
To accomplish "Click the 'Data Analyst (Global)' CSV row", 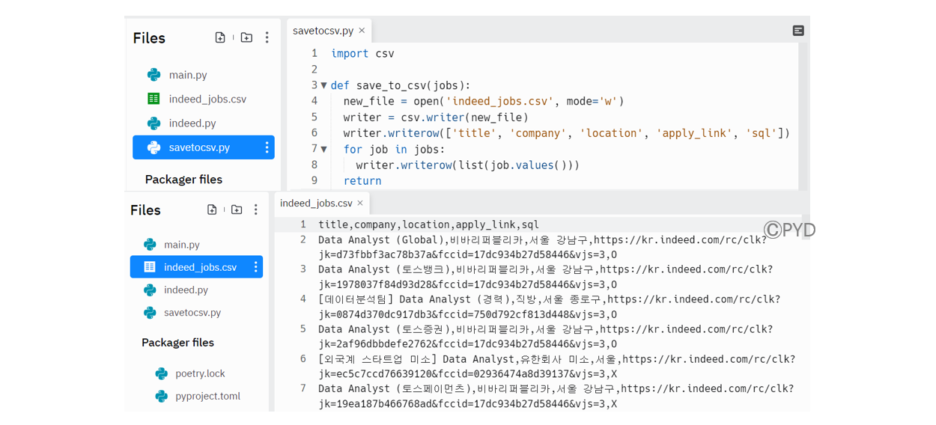I will [543, 247].
